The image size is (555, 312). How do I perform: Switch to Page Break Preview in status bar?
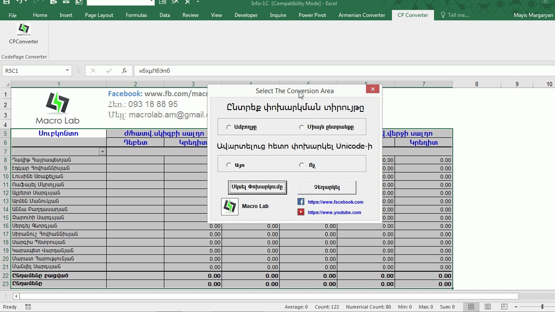[x=504, y=307]
